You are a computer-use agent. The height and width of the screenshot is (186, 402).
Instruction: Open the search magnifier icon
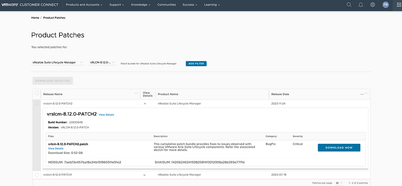pos(349,4)
